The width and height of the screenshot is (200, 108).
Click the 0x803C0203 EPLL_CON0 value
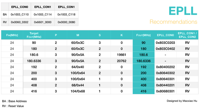[165, 43]
